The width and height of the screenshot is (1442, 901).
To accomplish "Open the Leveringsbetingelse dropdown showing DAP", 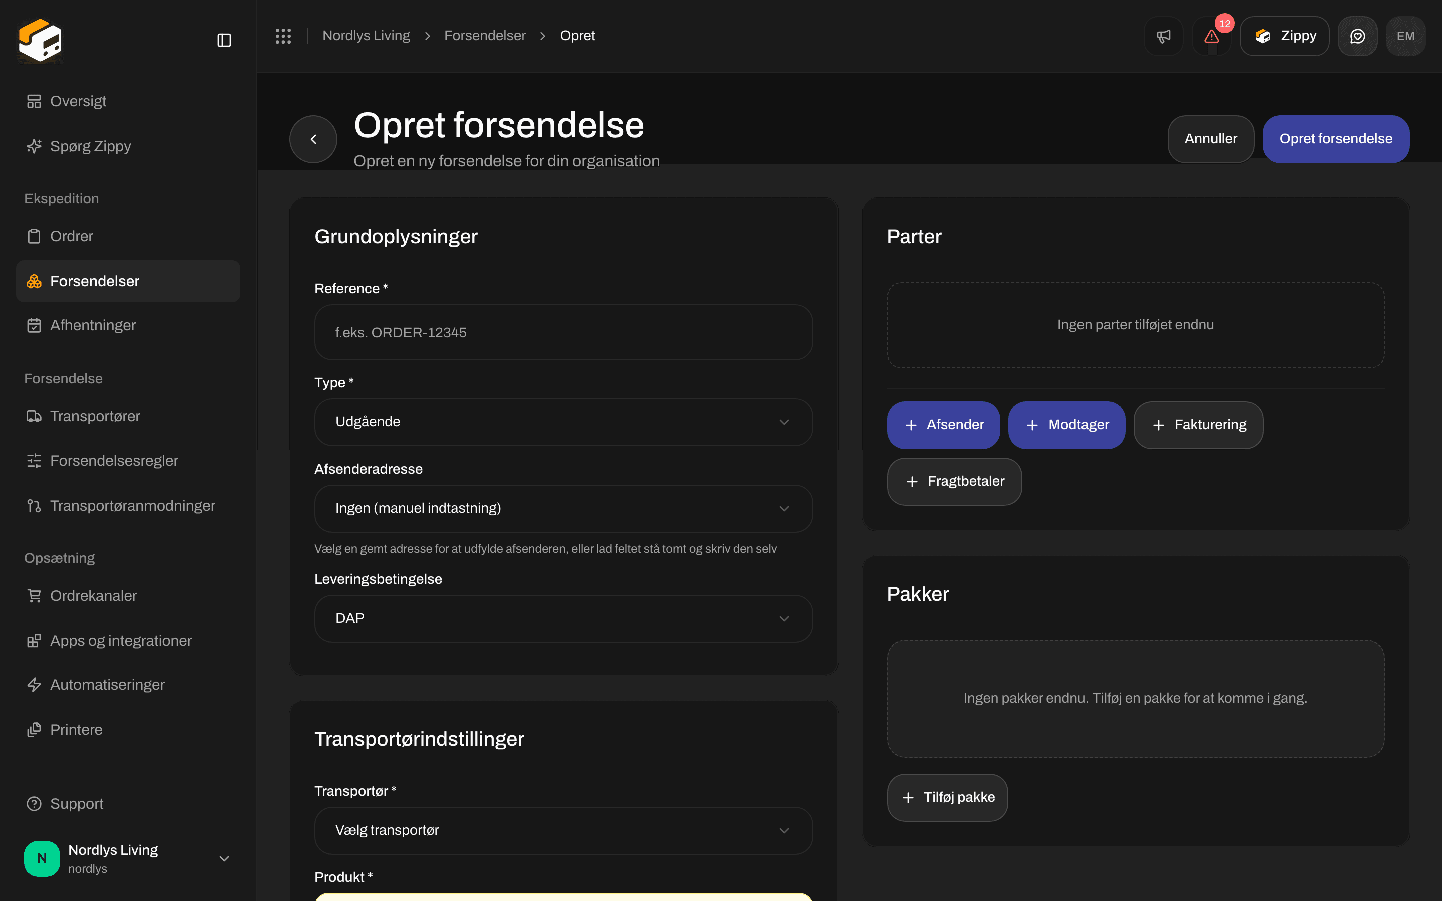I will (x=563, y=619).
